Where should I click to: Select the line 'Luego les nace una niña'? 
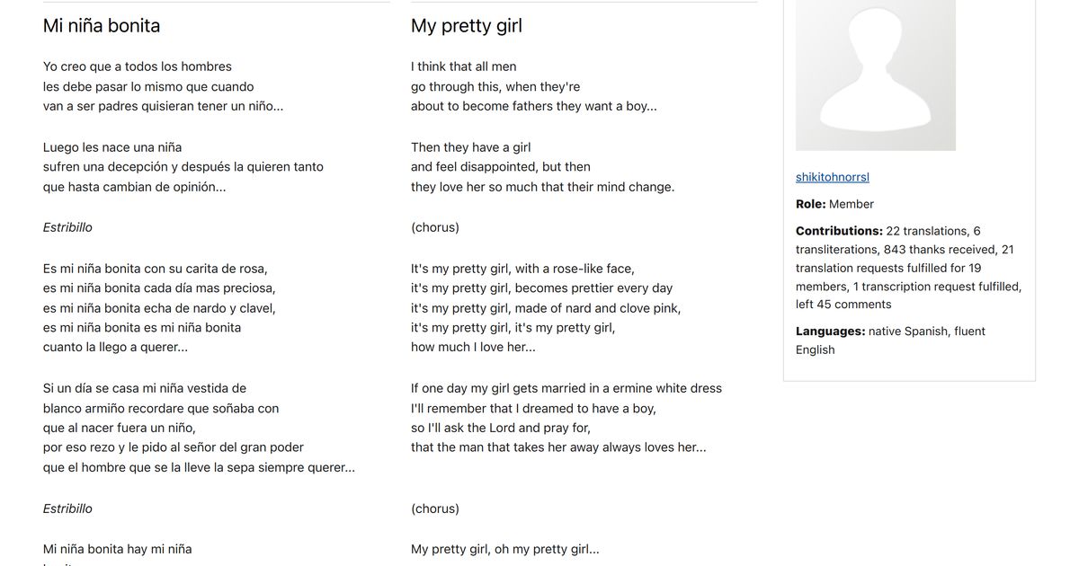(112, 147)
